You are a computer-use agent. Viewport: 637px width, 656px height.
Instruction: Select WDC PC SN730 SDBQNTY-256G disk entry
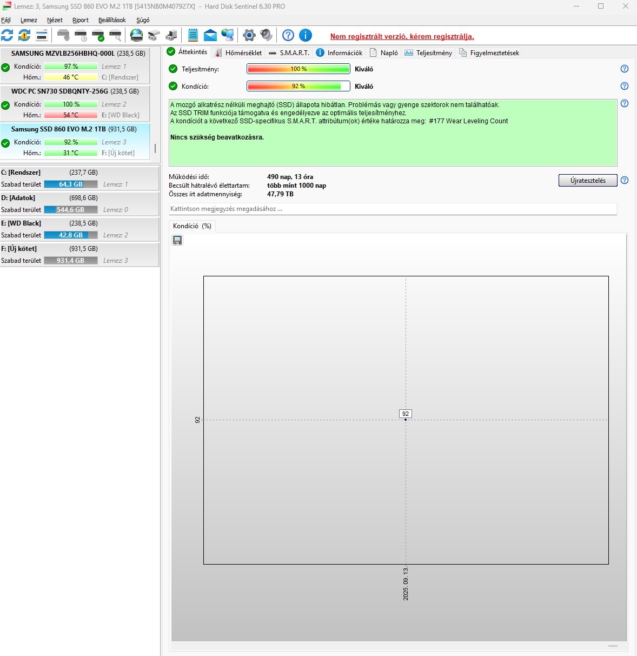tap(75, 103)
